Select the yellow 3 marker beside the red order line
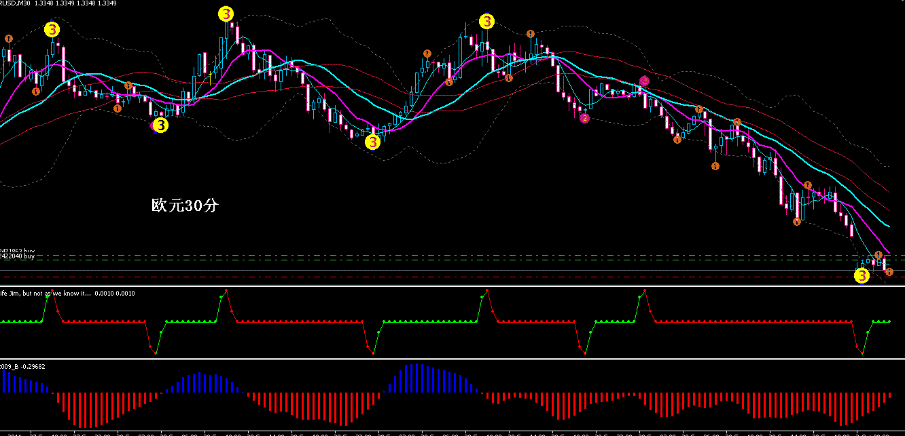The image size is (905, 436). (861, 275)
